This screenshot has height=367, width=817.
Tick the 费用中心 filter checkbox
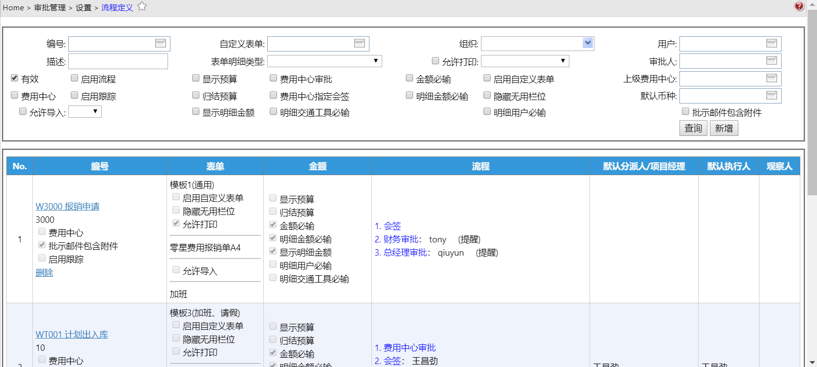tap(15, 95)
